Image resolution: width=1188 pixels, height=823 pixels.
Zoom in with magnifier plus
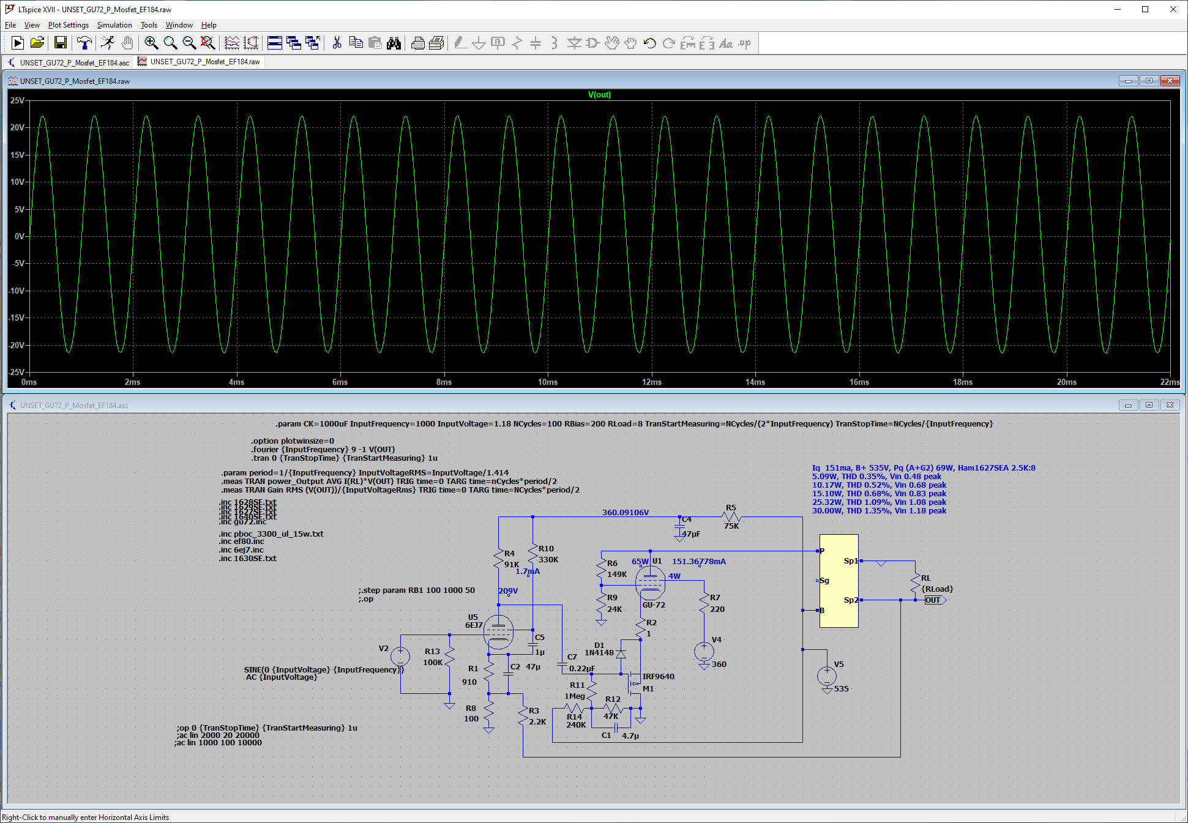[151, 43]
